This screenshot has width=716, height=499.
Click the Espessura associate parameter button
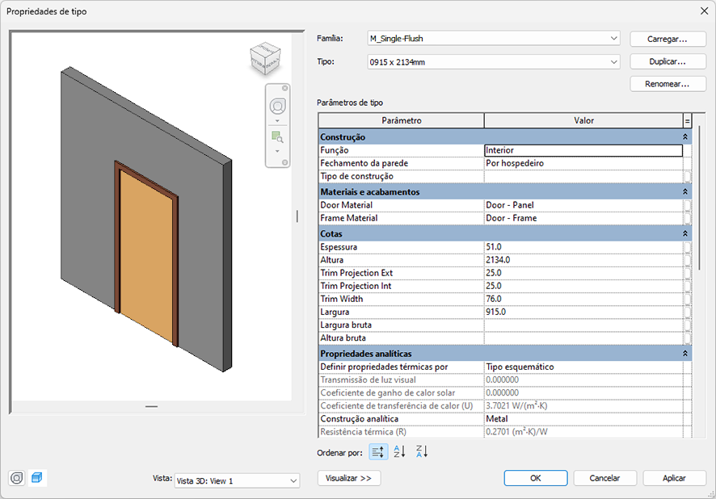click(687, 247)
